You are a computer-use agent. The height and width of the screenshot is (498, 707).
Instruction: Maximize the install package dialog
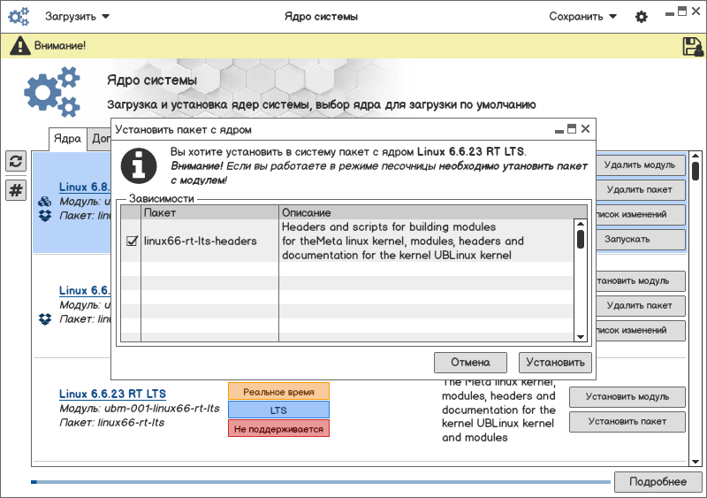pyautogui.click(x=572, y=129)
